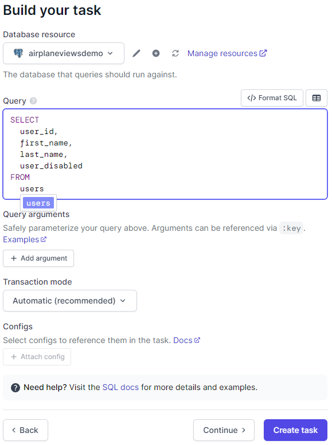This screenshot has width=332, height=445.
Task: Click the Query help question mark icon
Action: coord(33,101)
